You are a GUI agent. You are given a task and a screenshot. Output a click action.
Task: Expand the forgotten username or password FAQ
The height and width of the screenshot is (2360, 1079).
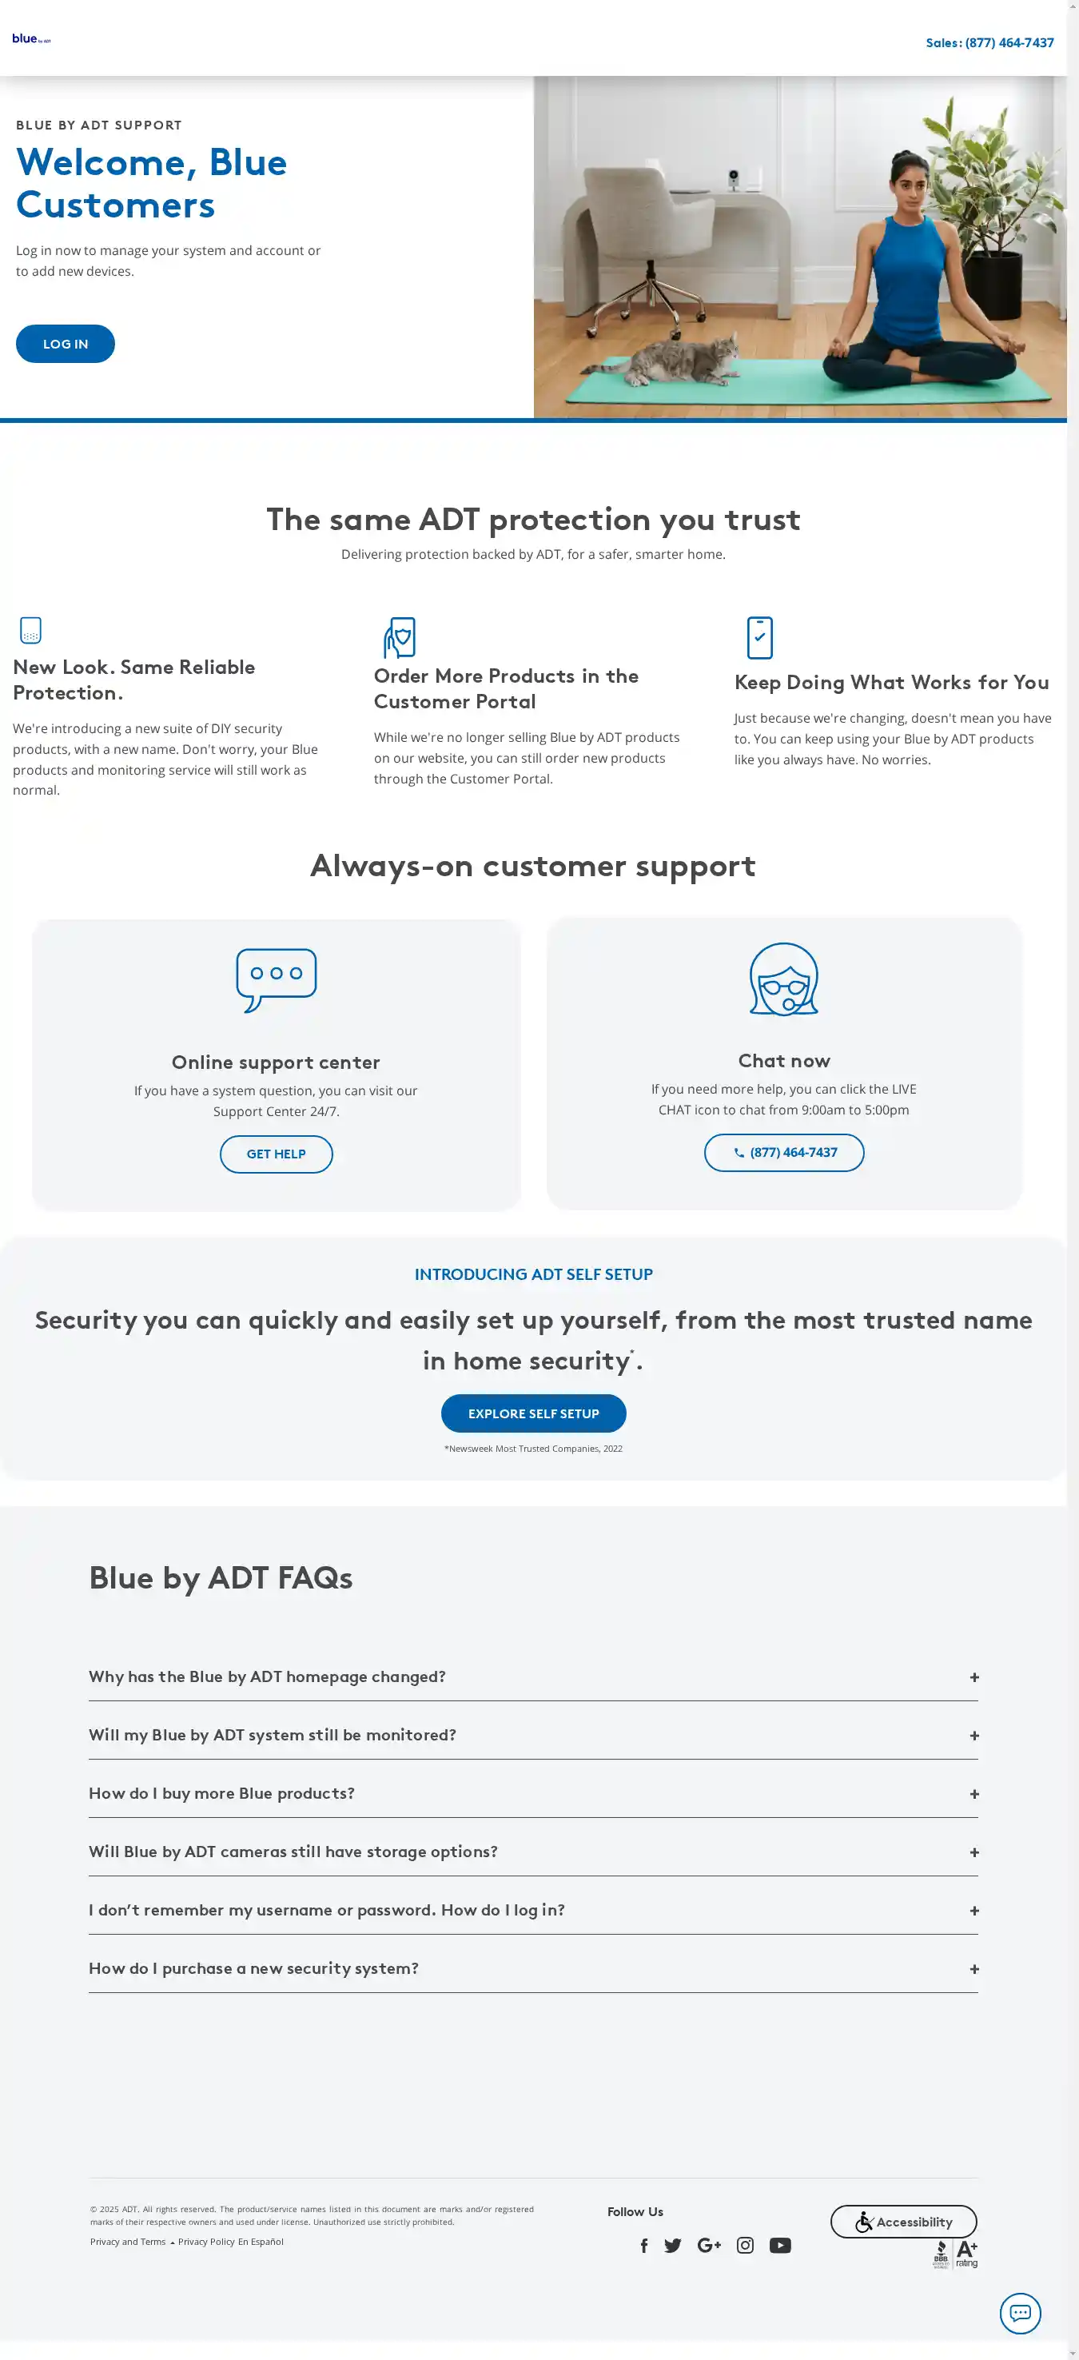pos(533,1910)
